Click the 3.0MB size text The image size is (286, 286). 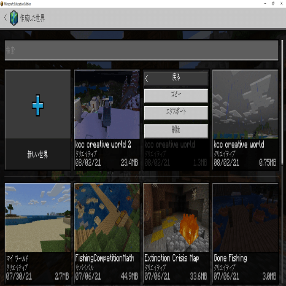pyautogui.click(x=270, y=276)
